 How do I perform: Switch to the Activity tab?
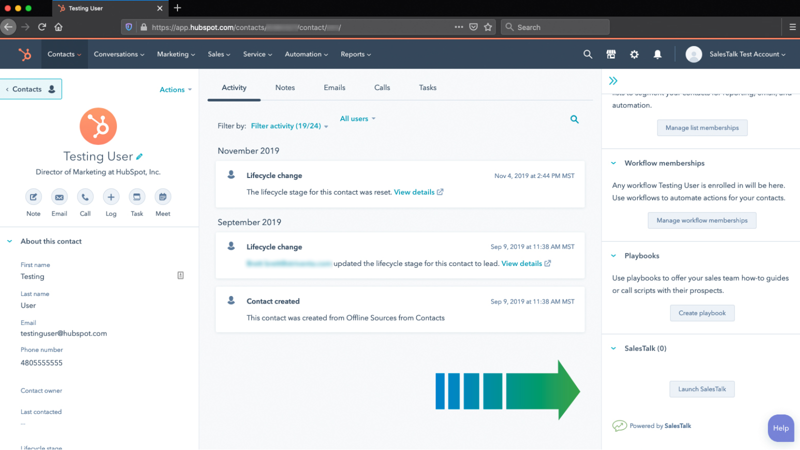[x=234, y=87]
